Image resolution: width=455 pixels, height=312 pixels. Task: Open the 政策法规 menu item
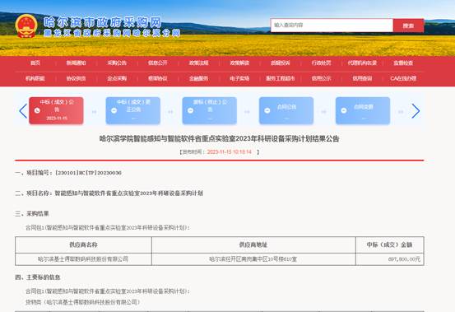tap(199, 63)
